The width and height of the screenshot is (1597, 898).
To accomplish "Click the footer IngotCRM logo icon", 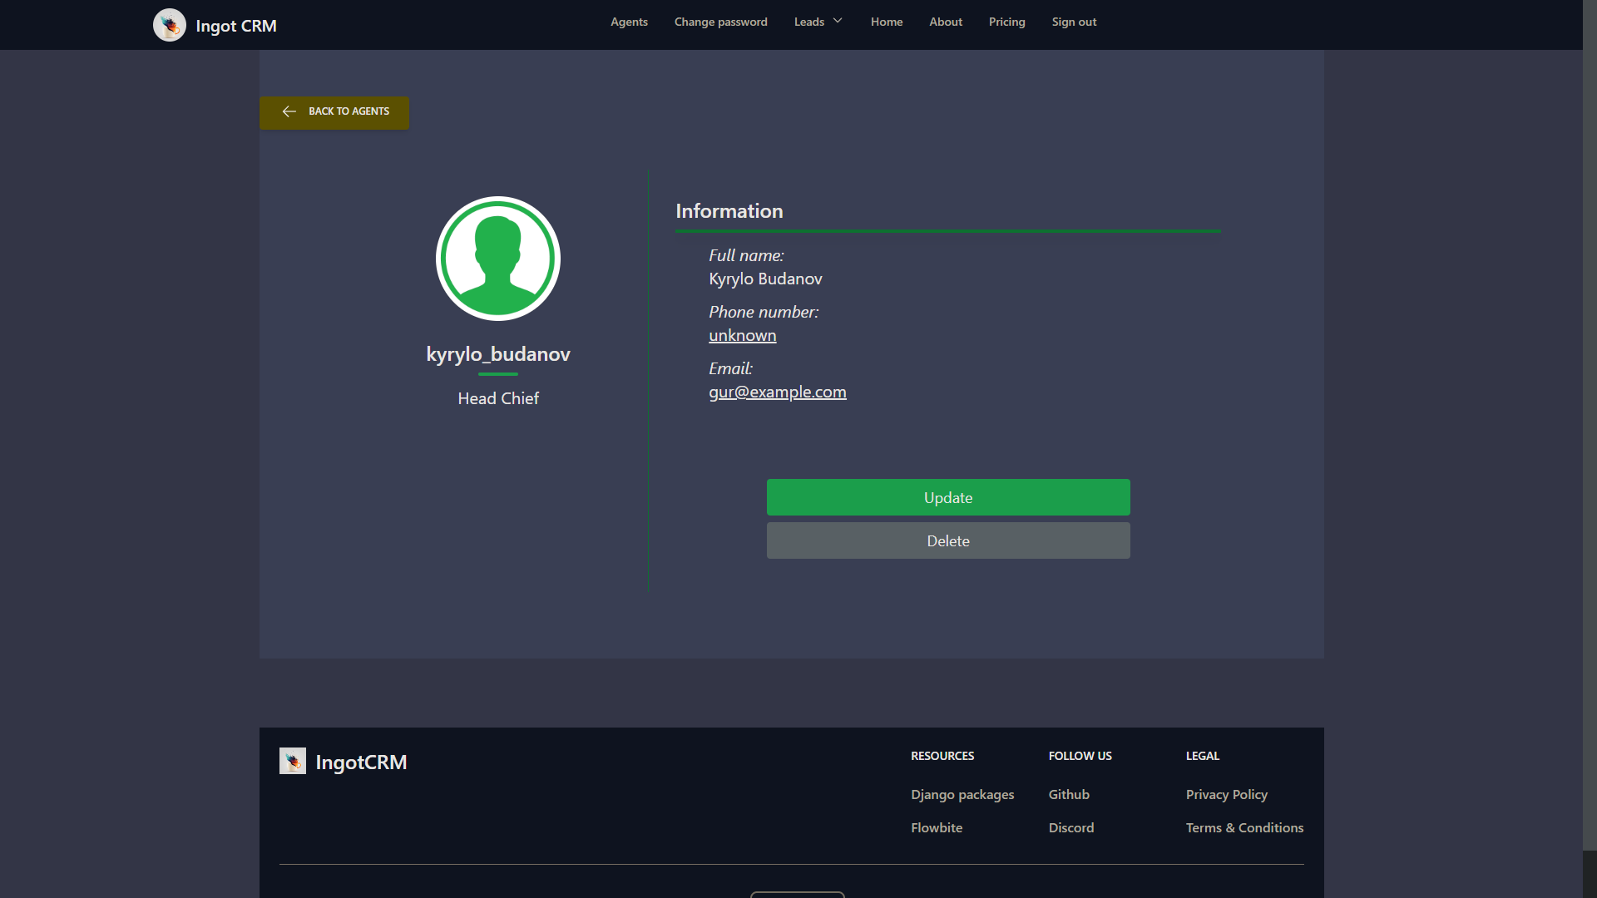I will 293,761.
